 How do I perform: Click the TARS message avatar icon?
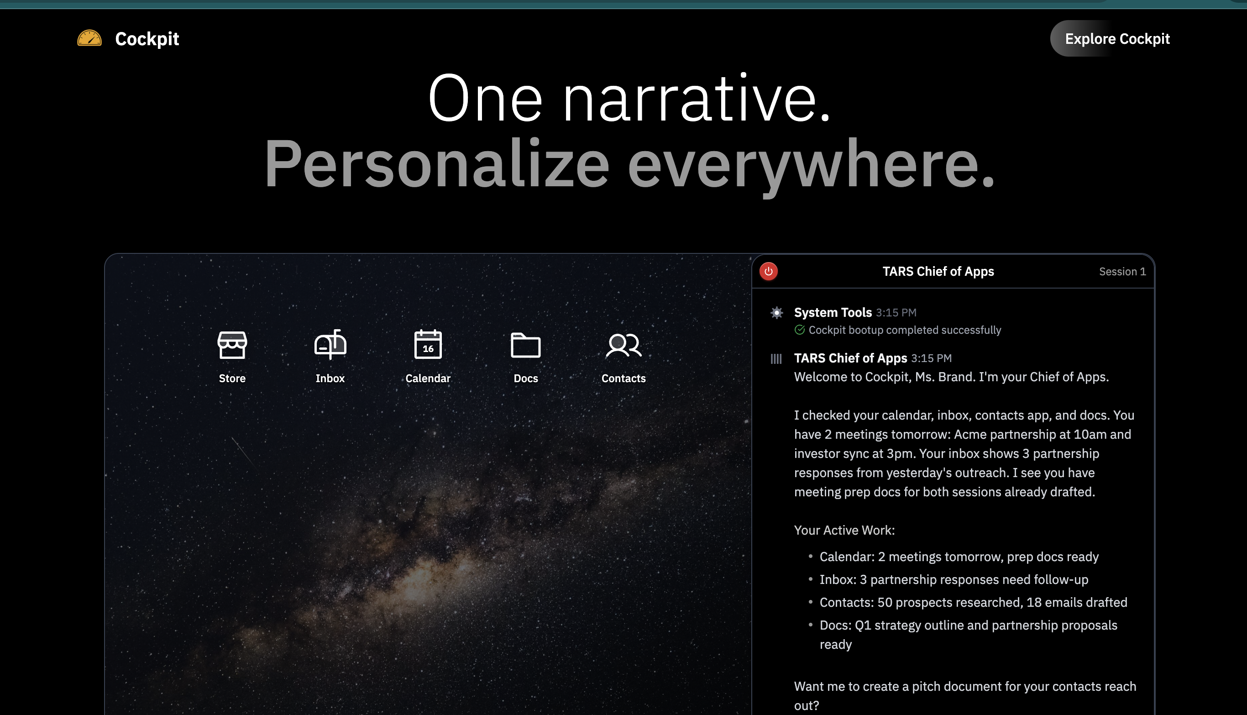click(775, 359)
